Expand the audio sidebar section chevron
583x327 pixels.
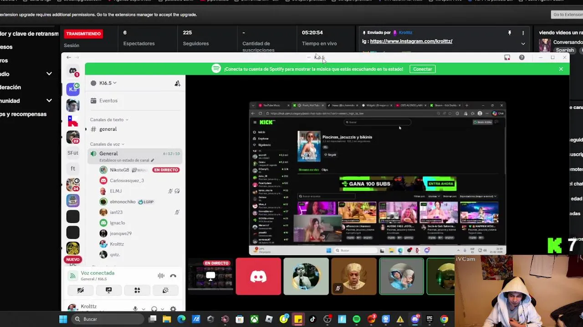point(49,74)
